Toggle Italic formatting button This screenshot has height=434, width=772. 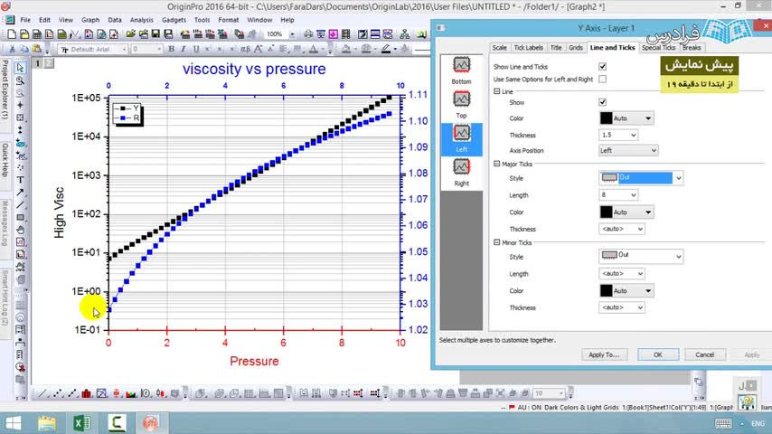point(184,49)
